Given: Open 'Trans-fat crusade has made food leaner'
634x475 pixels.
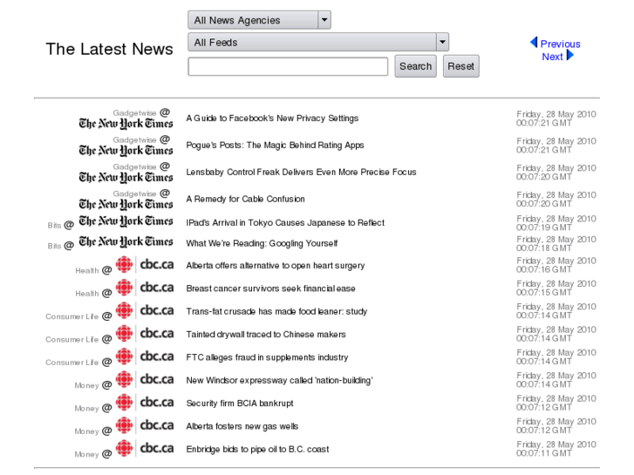Looking at the screenshot, I should 276,312.
